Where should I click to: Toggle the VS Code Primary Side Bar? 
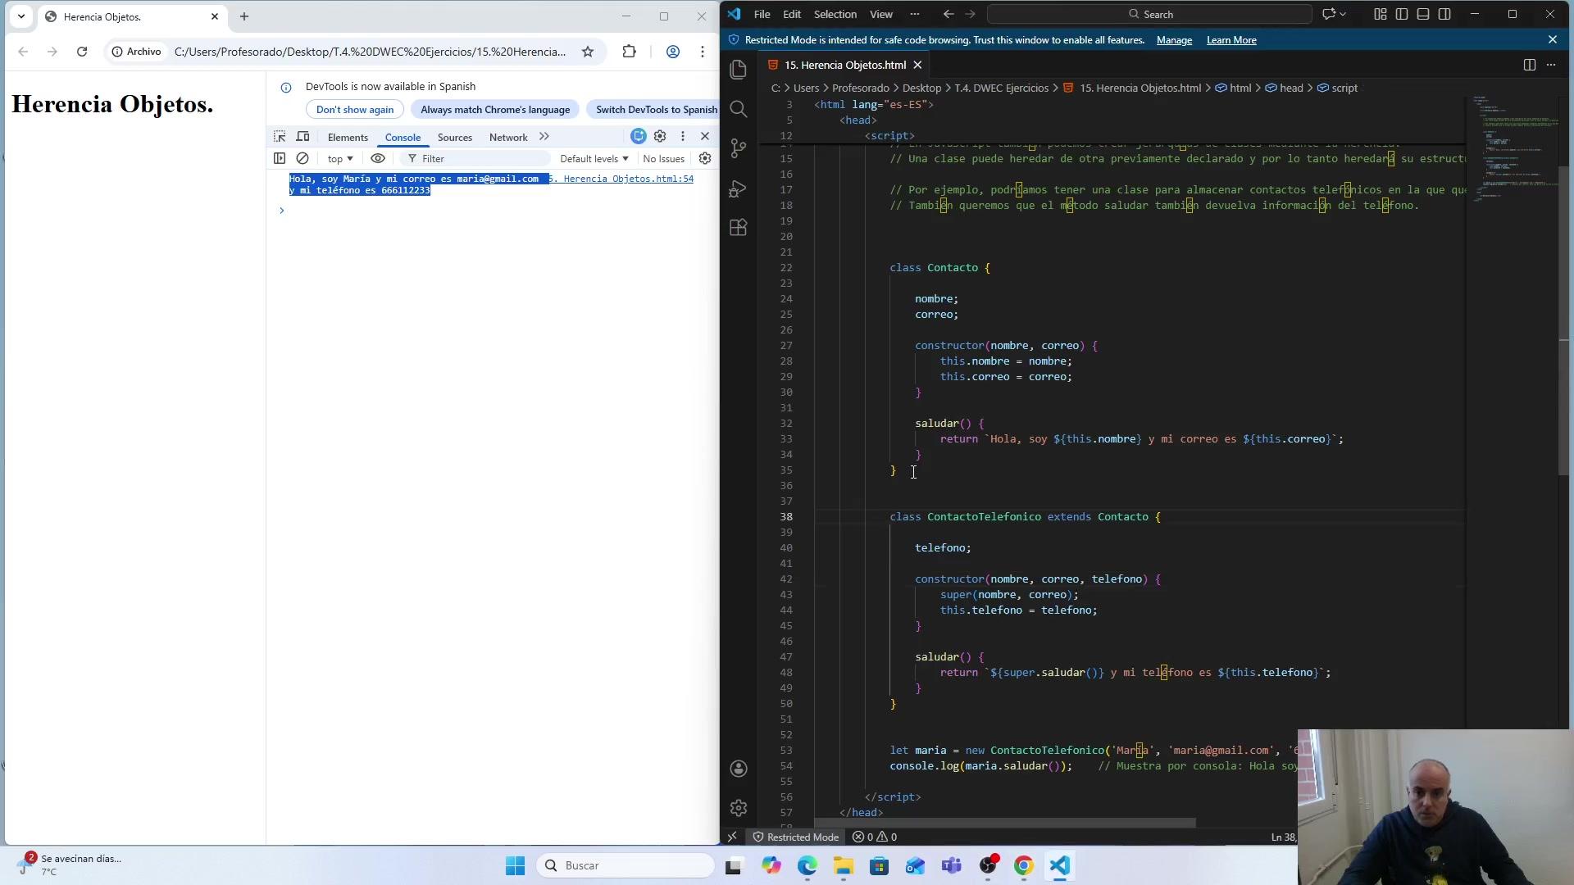(x=1402, y=14)
